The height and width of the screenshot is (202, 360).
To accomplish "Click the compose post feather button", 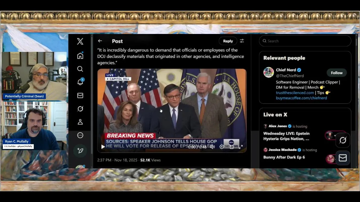I will coord(80,151).
